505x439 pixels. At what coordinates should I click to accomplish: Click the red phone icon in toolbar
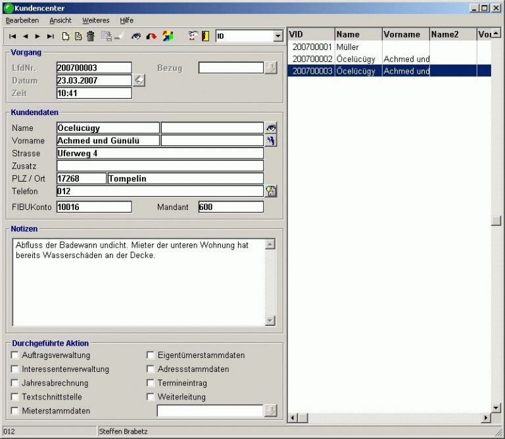point(152,36)
